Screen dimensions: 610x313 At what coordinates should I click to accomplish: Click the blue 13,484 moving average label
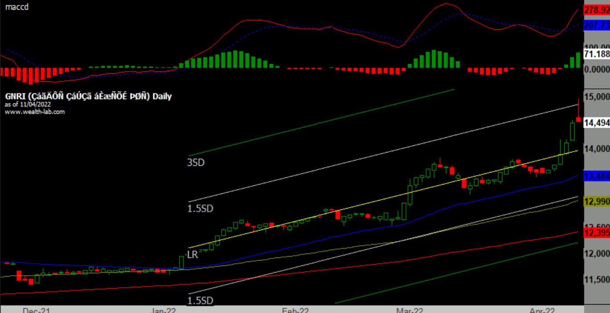pyautogui.click(x=597, y=177)
